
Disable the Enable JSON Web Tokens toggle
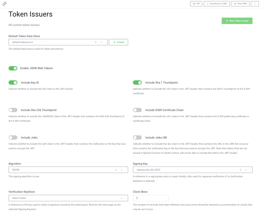tap(13, 68)
